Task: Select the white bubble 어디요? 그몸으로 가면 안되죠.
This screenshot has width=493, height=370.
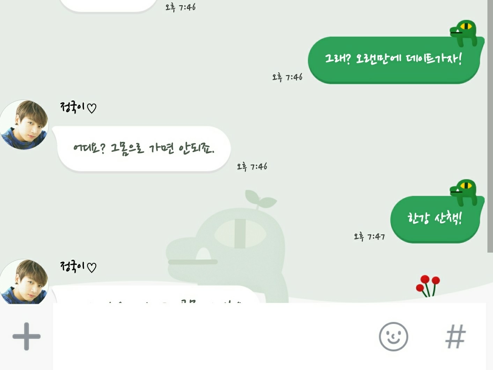Action: point(142,149)
